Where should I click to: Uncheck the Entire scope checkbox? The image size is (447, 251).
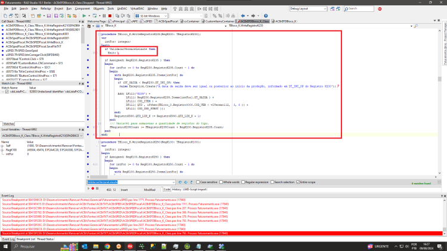(x=298, y=182)
